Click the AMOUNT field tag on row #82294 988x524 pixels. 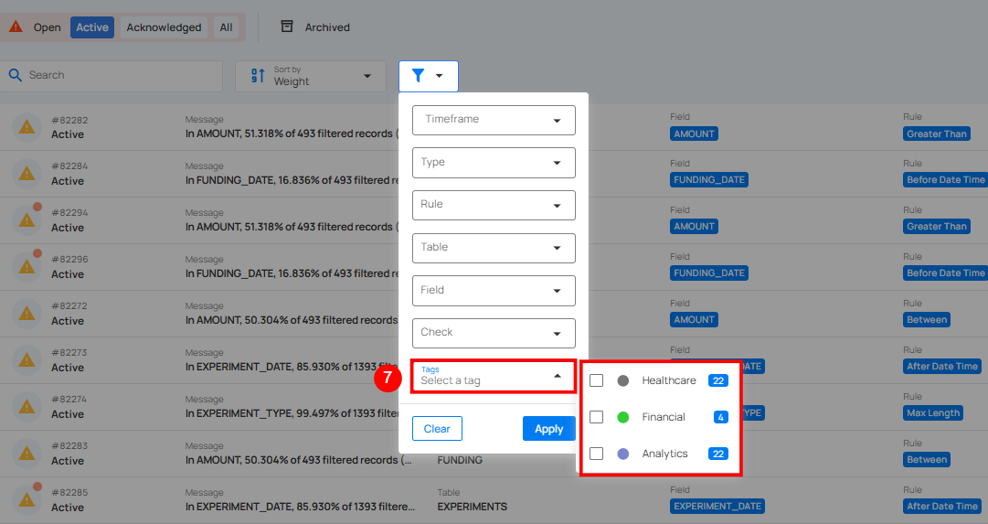(694, 227)
